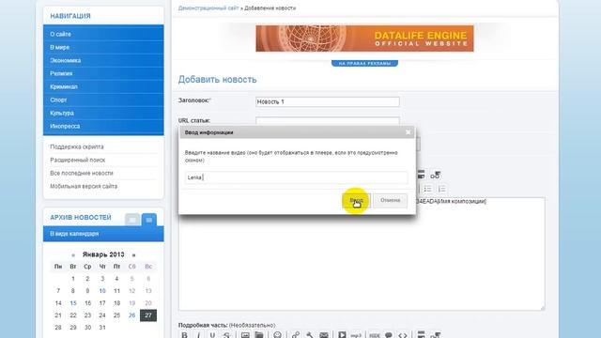Click the page link icon in lower toolbar
The width and height of the screenshot is (601, 338).
click(435, 335)
